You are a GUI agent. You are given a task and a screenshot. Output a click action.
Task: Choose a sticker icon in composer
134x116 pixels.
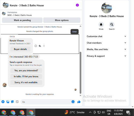pos(12,102)
